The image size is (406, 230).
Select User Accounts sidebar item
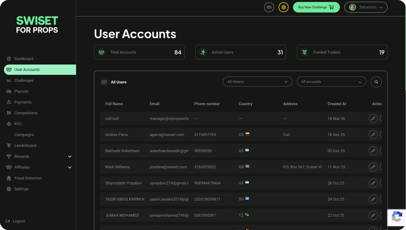click(x=40, y=70)
